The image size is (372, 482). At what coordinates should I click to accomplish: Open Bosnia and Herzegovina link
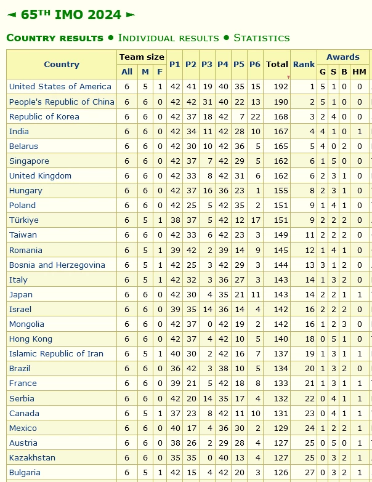point(57,265)
